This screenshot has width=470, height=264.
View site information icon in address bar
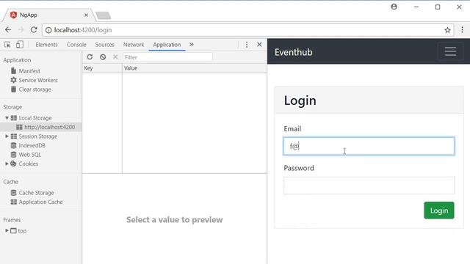[48, 30]
